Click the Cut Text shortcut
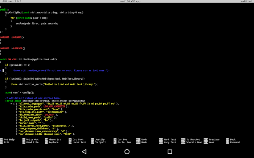Viewport: 254px width, 158px height. point(78,139)
